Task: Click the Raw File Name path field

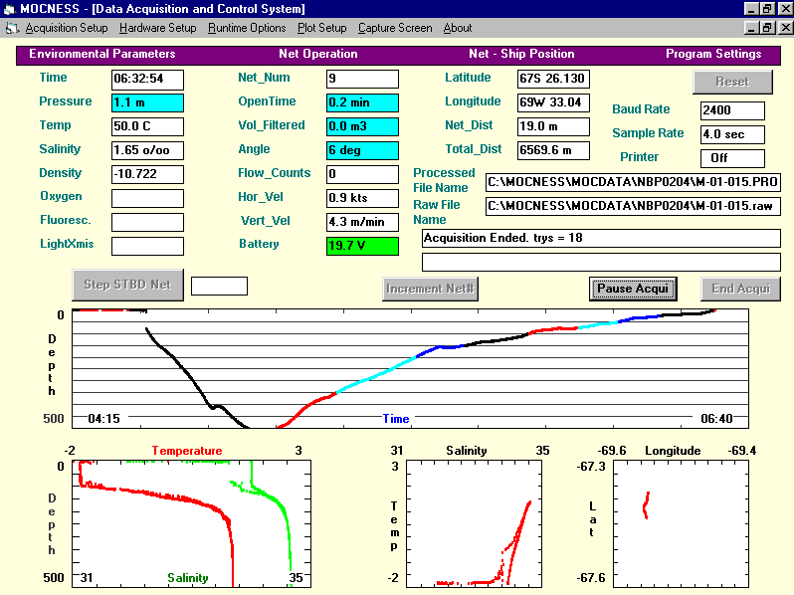Action: [x=633, y=206]
